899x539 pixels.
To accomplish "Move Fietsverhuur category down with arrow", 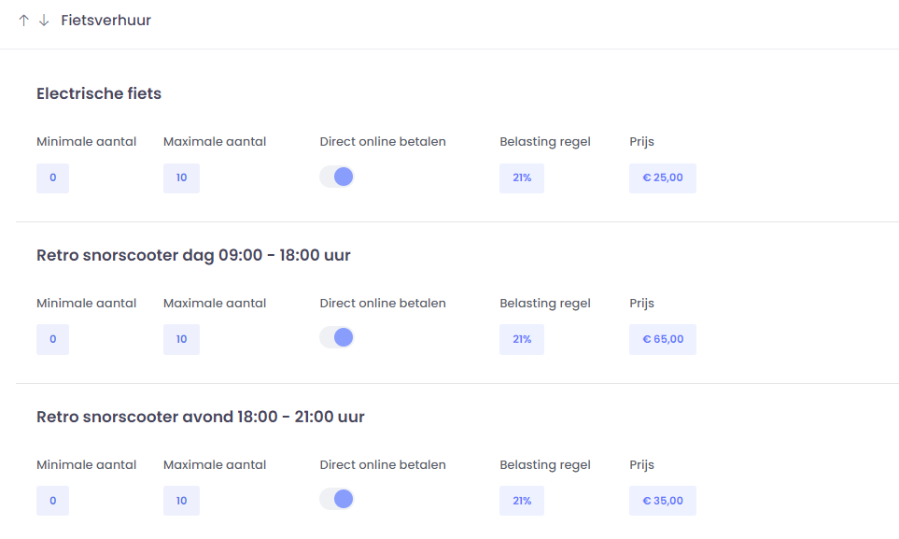I will 44,21.
